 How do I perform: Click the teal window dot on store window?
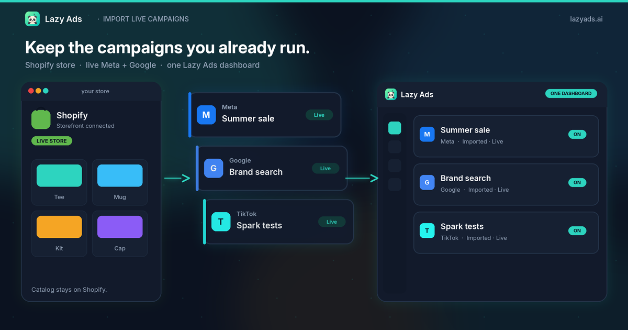tap(46, 91)
